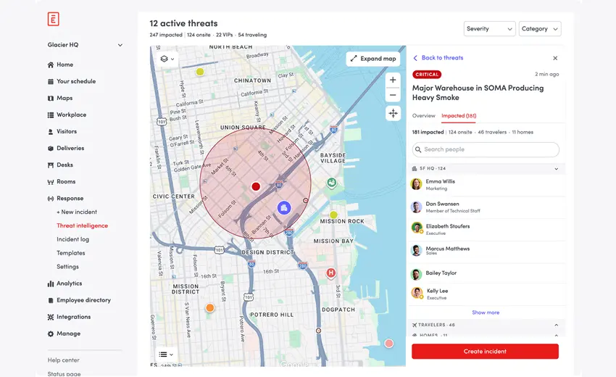Open the map layers dropdown
This screenshot has width=616, height=377.
pyautogui.click(x=167, y=59)
